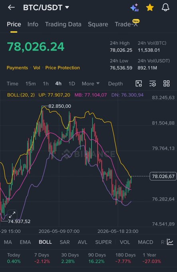Image resolution: width=177 pixels, height=272 pixels.
Task: Tap the 2026-05-18 23:00 time label
Action: click(x=118, y=231)
